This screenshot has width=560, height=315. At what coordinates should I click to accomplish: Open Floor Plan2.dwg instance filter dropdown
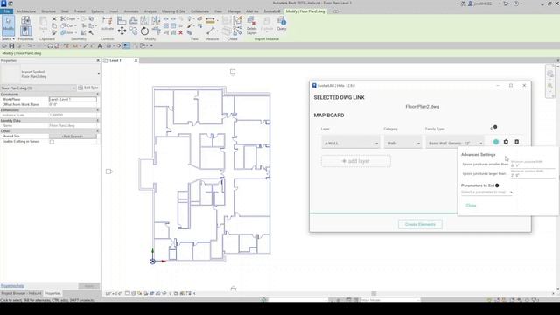pyautogui.click(x=38, y=87)
